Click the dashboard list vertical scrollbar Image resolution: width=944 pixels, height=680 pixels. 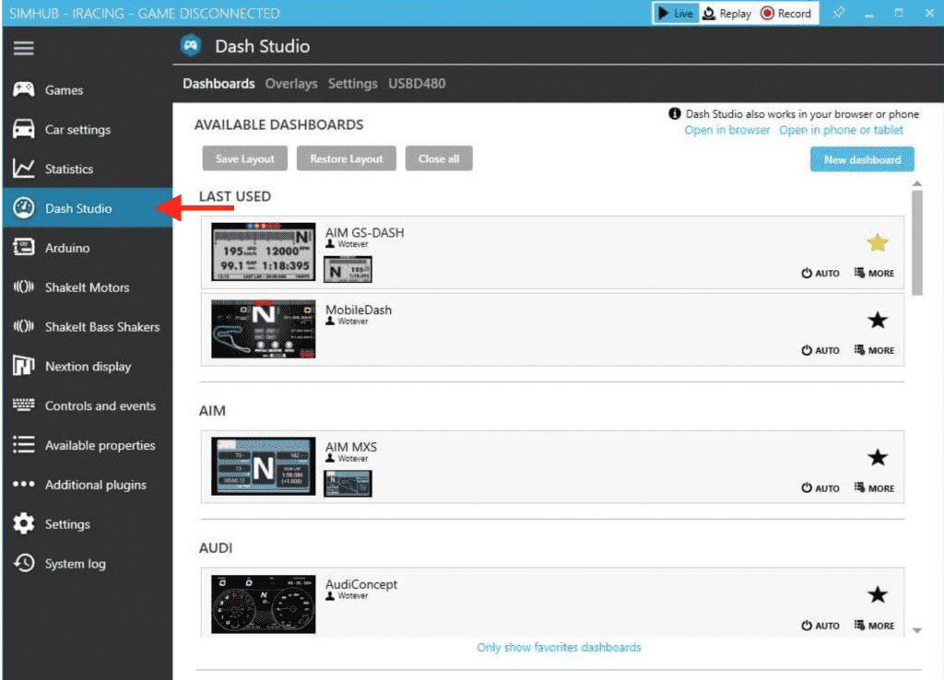(916, 243)
